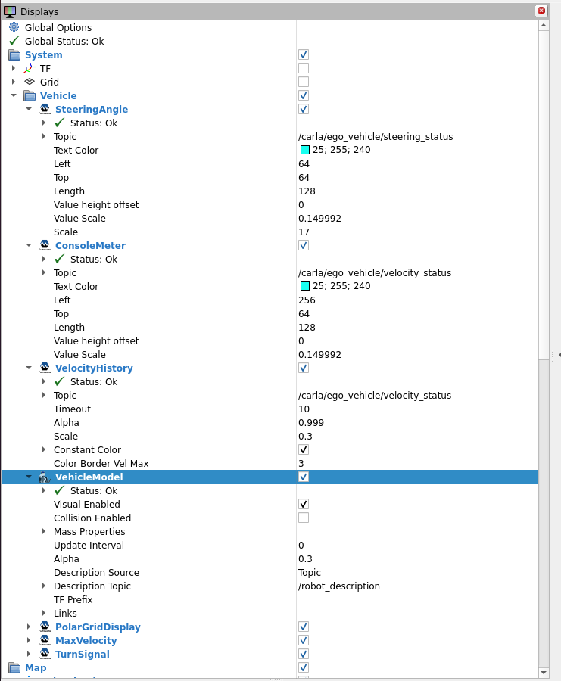Screen dimensions: 561x681
Task: Toggle the VelocityHistory display checkbox
Action: [304, 368]
